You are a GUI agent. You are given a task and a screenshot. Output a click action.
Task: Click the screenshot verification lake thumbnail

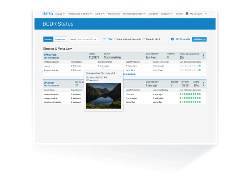104,96
